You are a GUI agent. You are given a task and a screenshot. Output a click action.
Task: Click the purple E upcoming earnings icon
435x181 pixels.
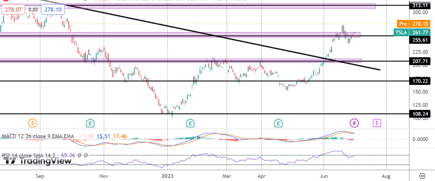pos(377,123)
